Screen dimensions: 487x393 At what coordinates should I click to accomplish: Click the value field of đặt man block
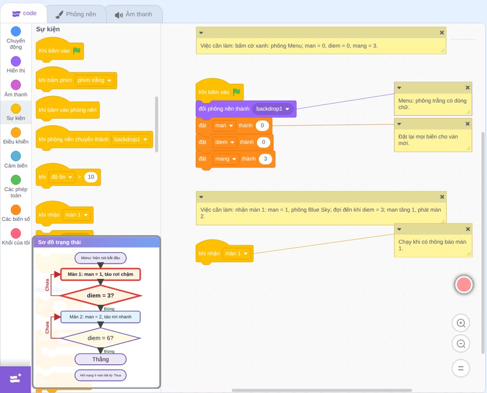(262, 126)
